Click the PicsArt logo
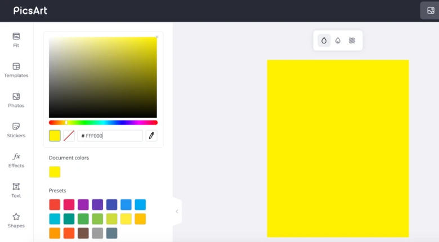The image size is (439, 242). coord(32,10)
